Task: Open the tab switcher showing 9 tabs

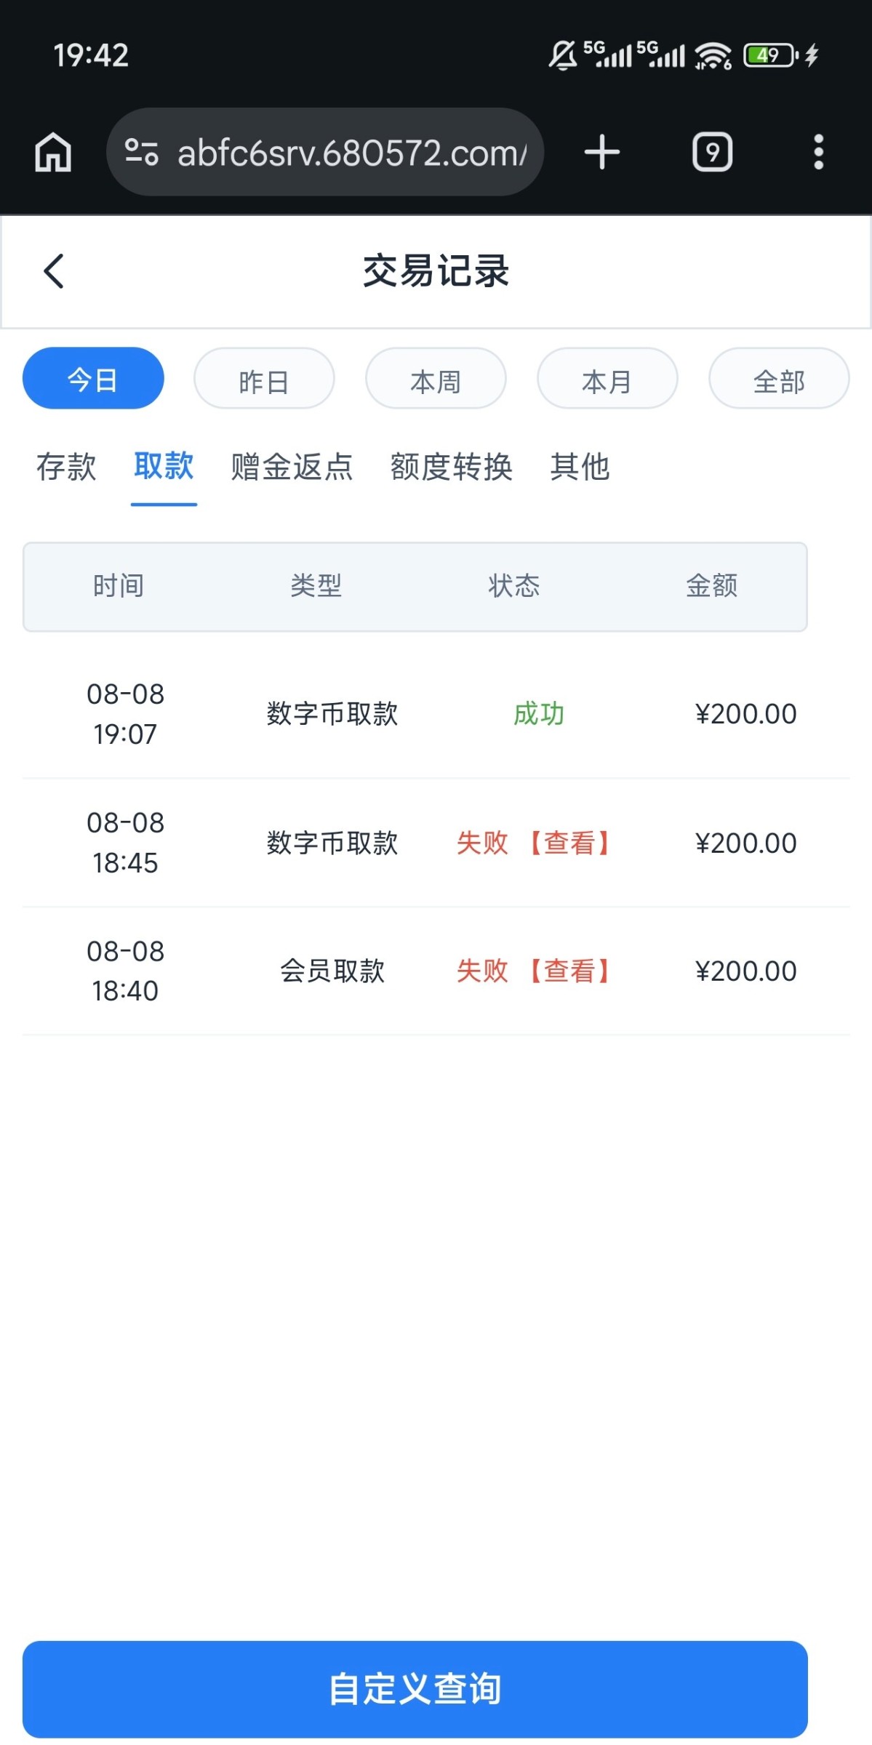Action: [712, 153]
